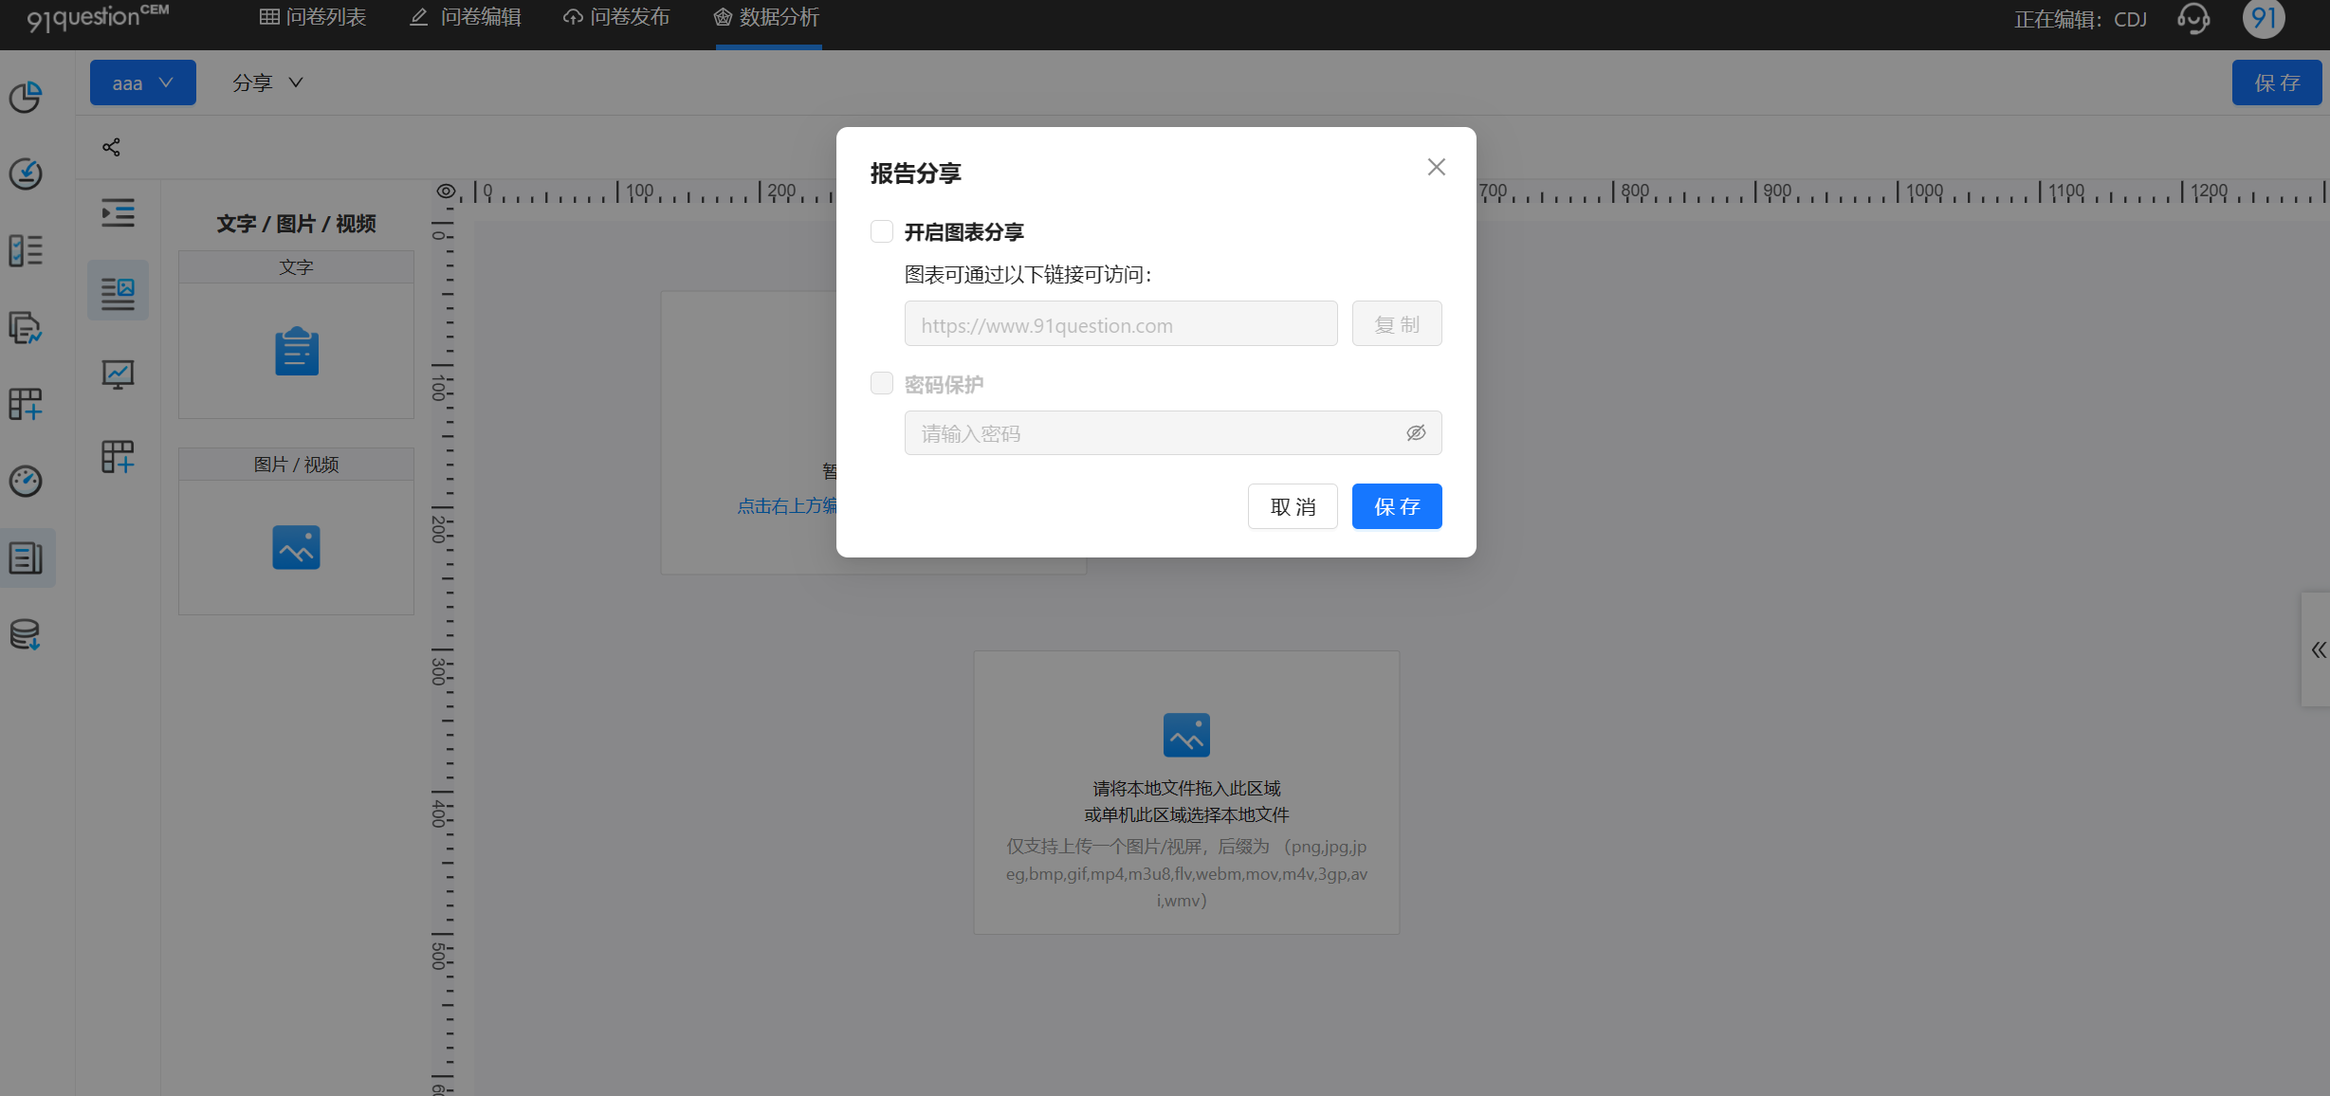
Task: Click 取消 in the share dialog
Action: point(1293,506)
